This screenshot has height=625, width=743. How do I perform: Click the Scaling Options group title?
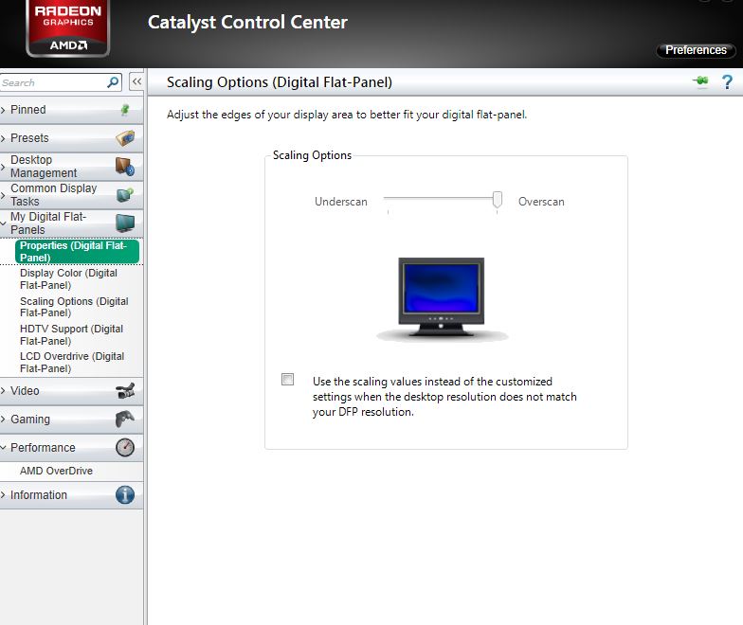[x=312, y=155]
